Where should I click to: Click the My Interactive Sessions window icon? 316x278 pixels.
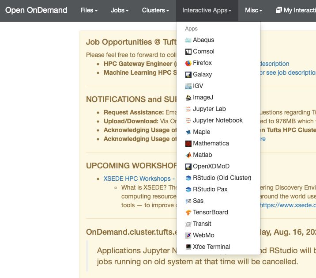[279, 10]
